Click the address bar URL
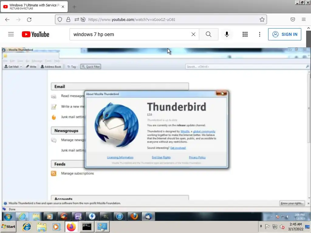The height and width of the screenshot is (233, 311). 132,20
